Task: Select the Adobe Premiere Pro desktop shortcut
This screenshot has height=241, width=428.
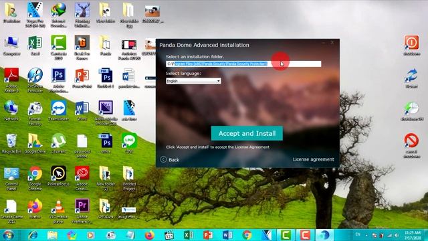Action: pyautogui.click(x=82, y=211)
